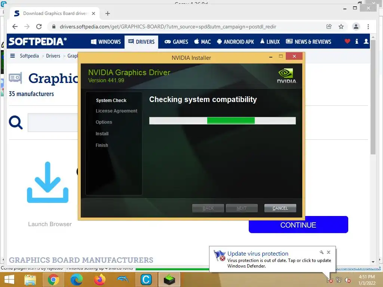Click the Windows Defender flag icon in notification
This screenshot has width=383, height=287.
point(219,256)
